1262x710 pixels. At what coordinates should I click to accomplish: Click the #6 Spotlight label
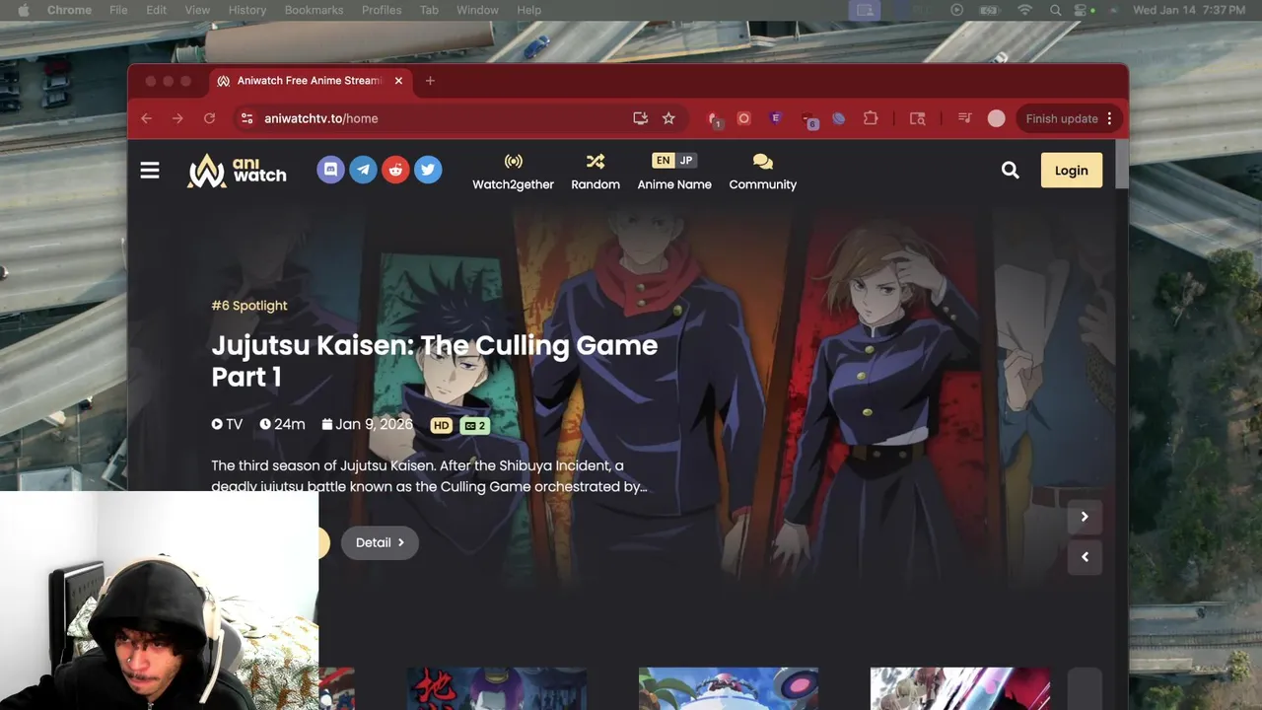point(249,306)
